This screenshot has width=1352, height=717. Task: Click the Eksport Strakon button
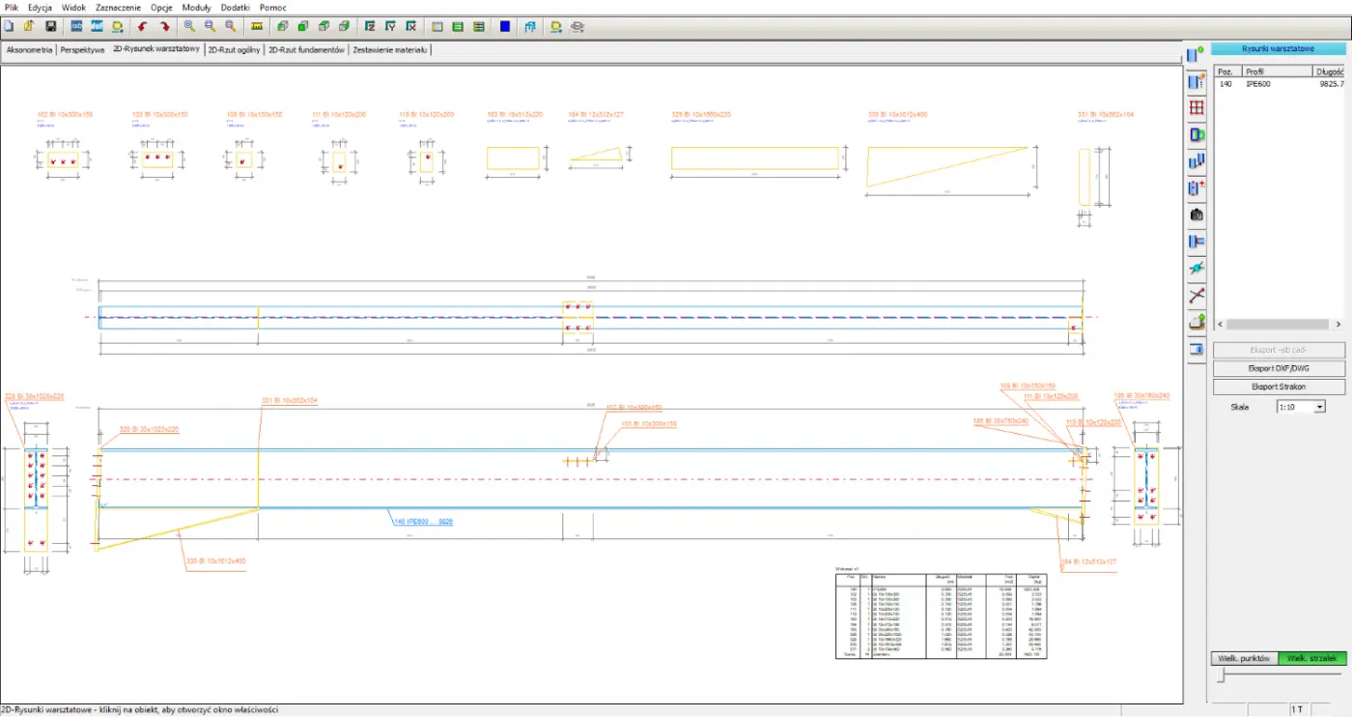1279,387
